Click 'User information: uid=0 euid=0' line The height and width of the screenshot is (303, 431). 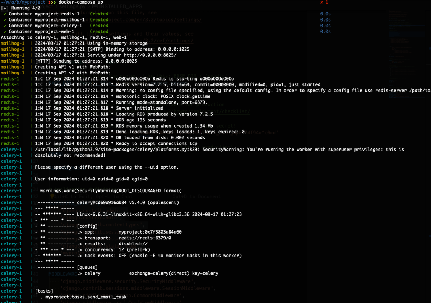[91, 179]
